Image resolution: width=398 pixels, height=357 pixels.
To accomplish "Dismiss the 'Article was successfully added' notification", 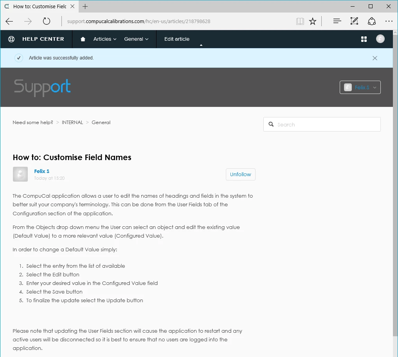I will click(375, 58).
